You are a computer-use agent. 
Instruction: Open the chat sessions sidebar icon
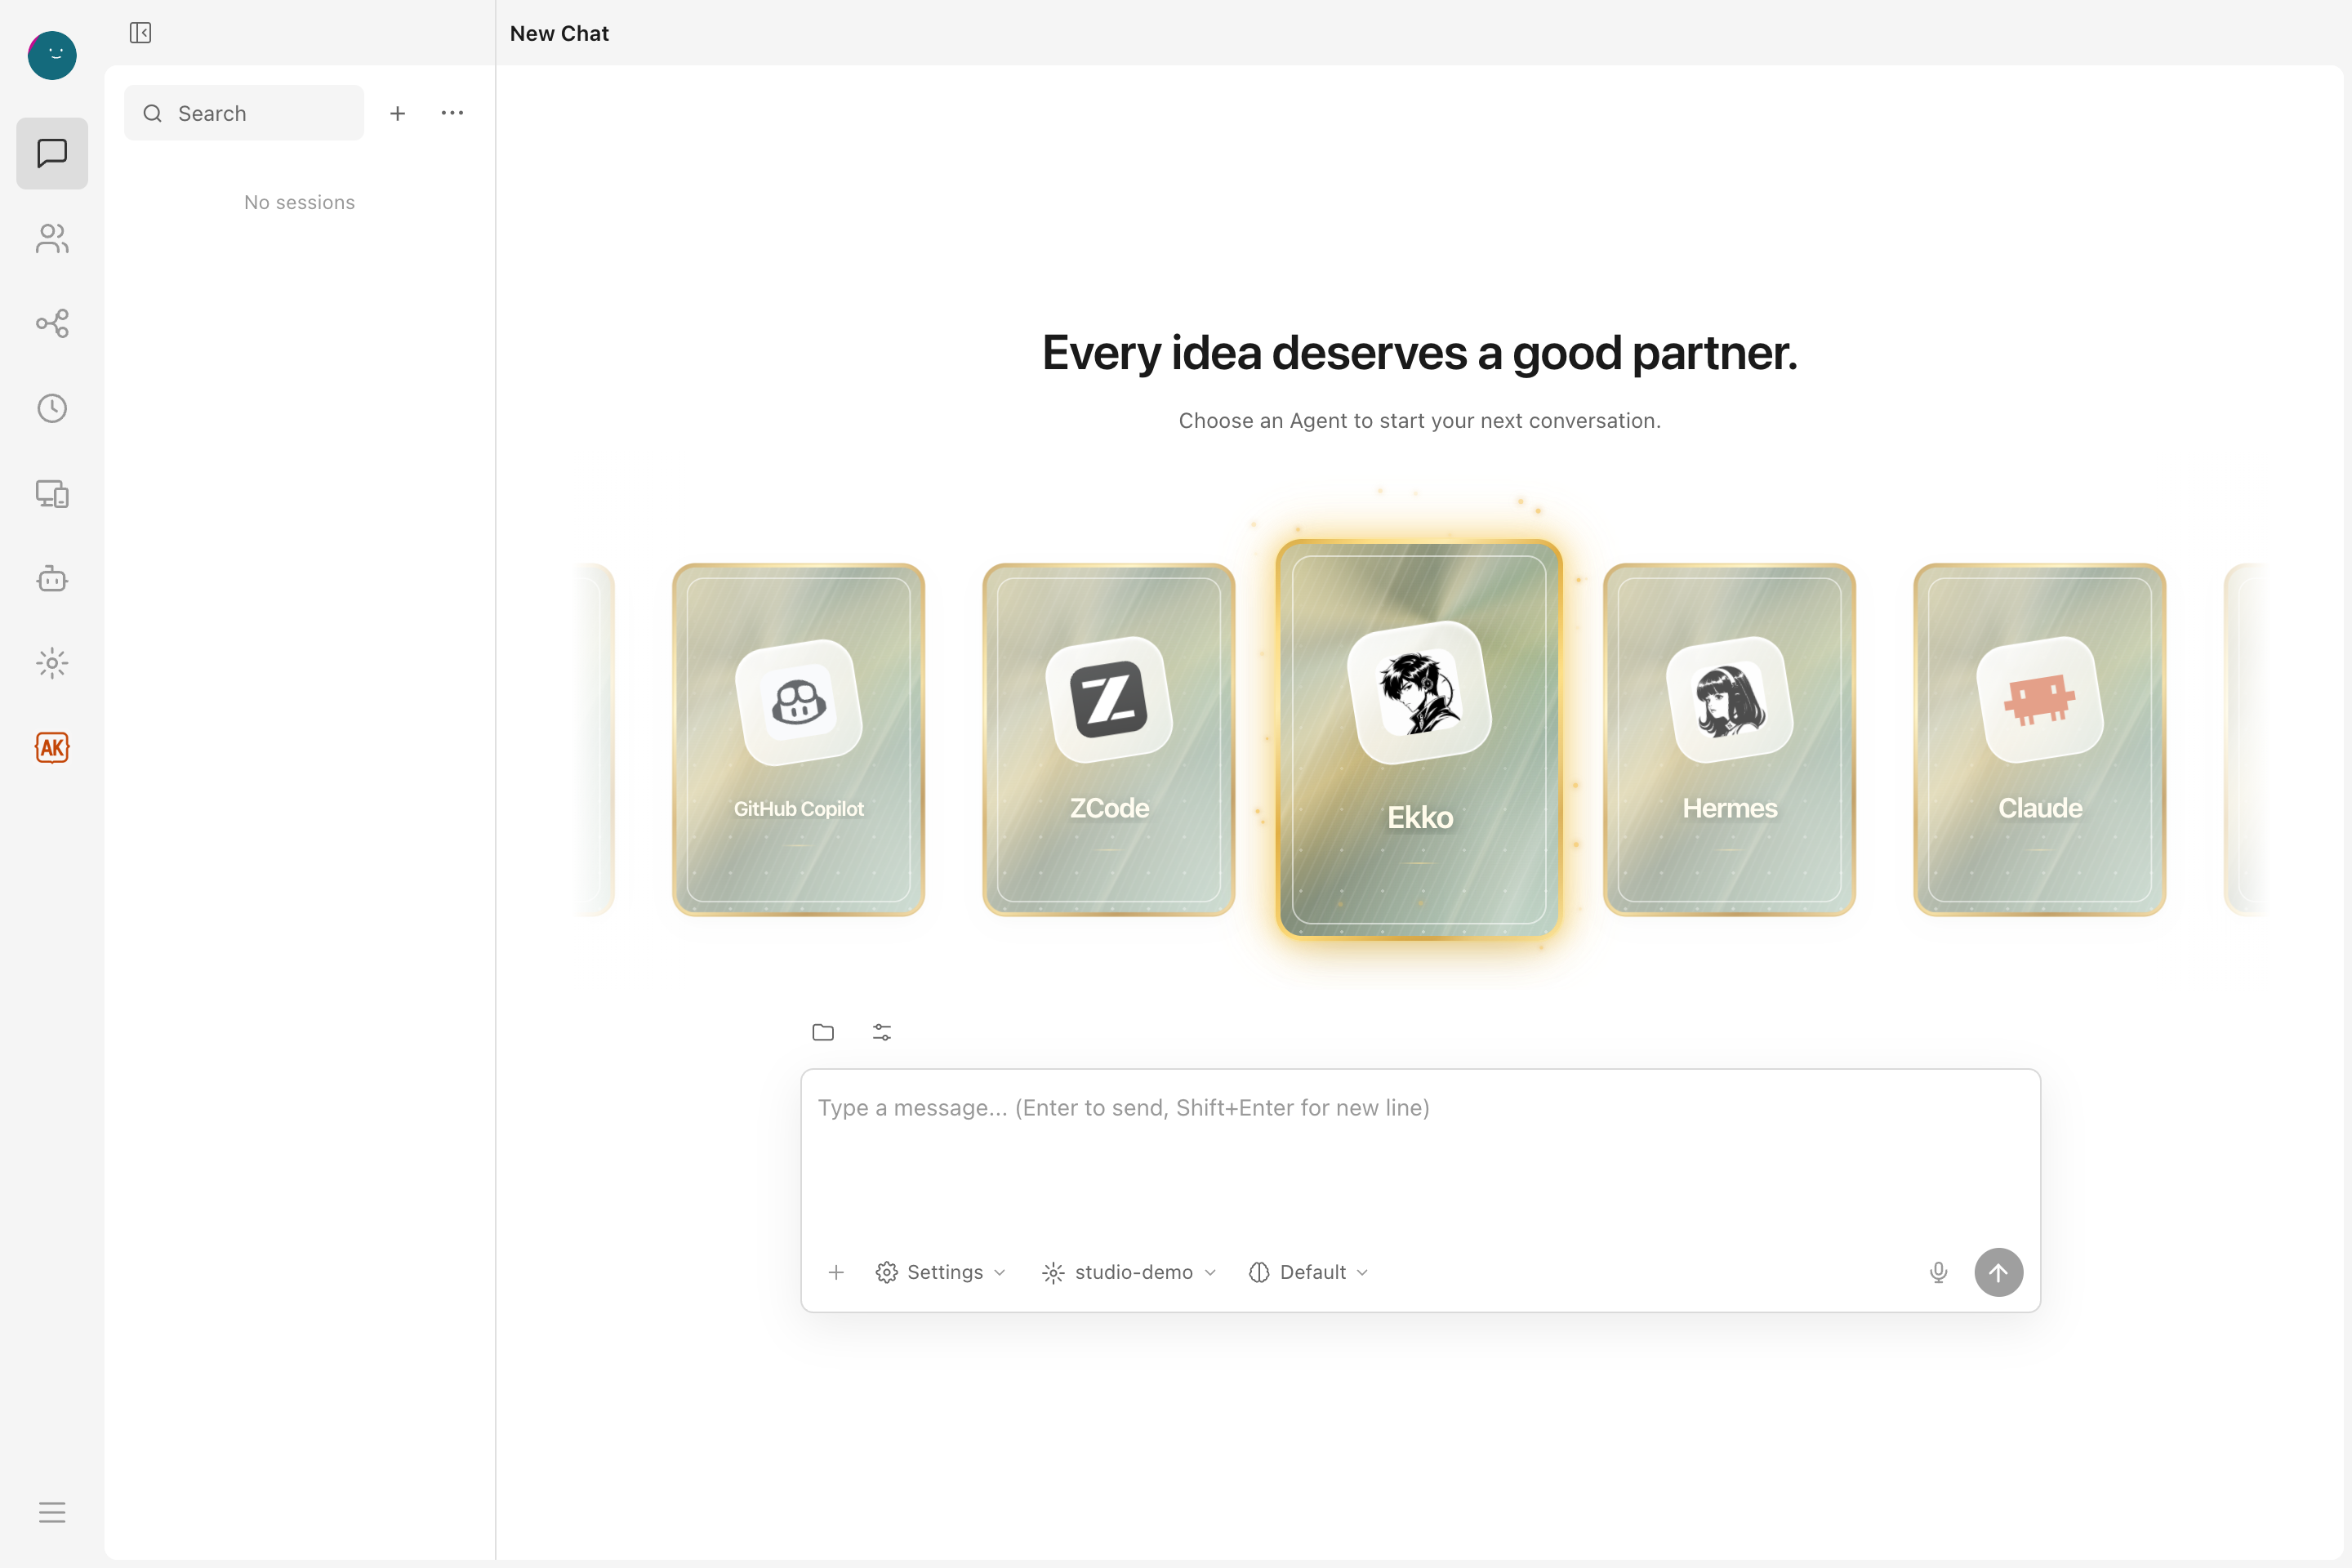coord(52,153)
